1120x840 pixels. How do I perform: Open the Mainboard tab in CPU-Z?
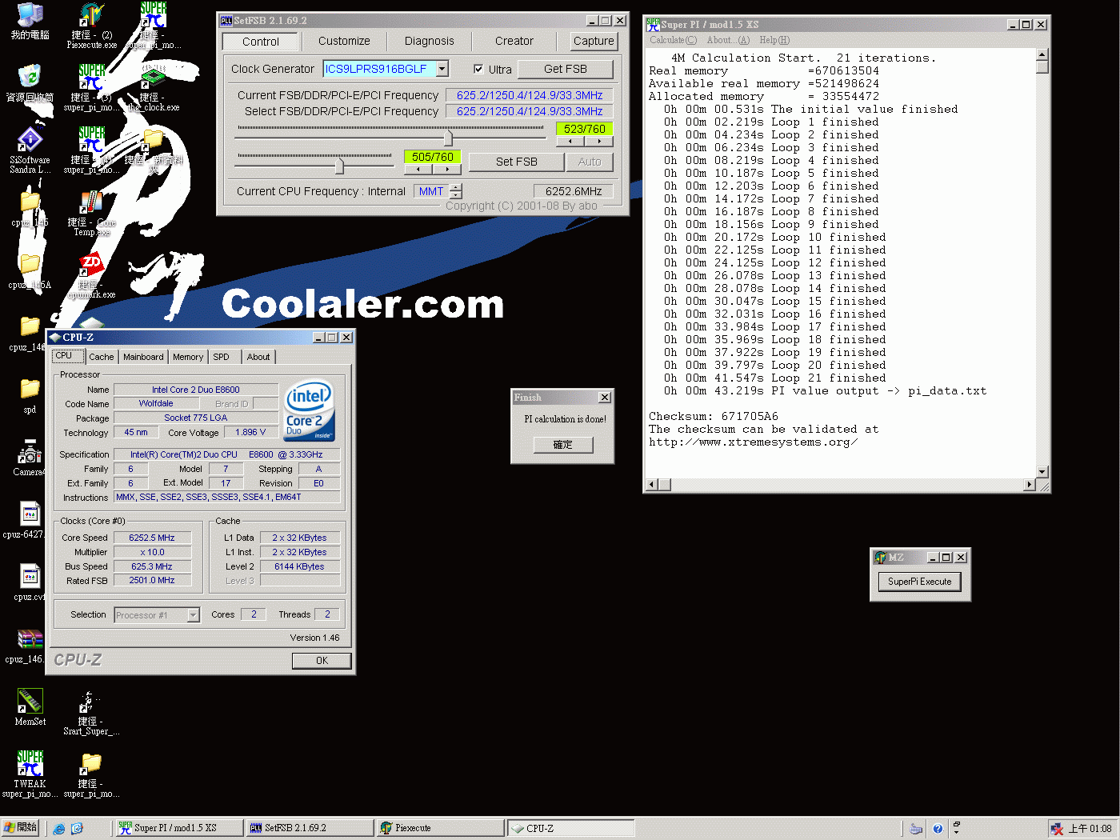click(143, 357)
